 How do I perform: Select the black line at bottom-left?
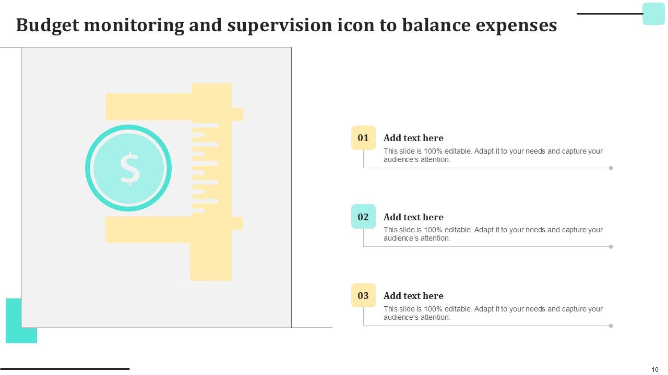(x=65, y=369)
